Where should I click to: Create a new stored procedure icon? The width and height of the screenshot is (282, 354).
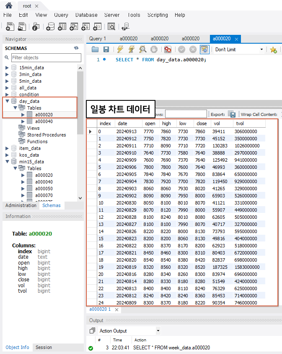coord(85,26)
